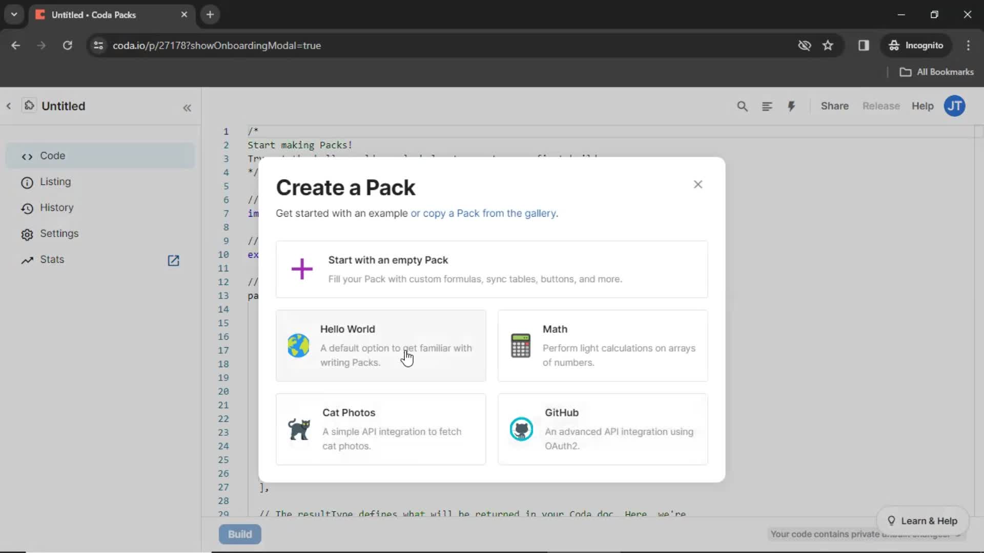Image resolution: width=984 pixels, height=553 pixels.
Task: Click "Start making Packs!" code comment line
Action: coord(300,145)
